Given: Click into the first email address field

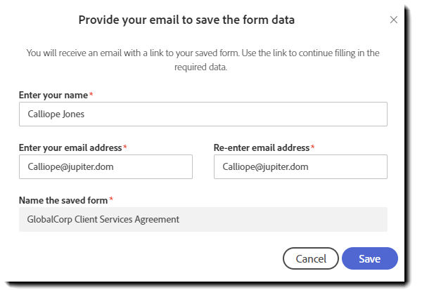Looking at the screenshot, I should 105,166.
